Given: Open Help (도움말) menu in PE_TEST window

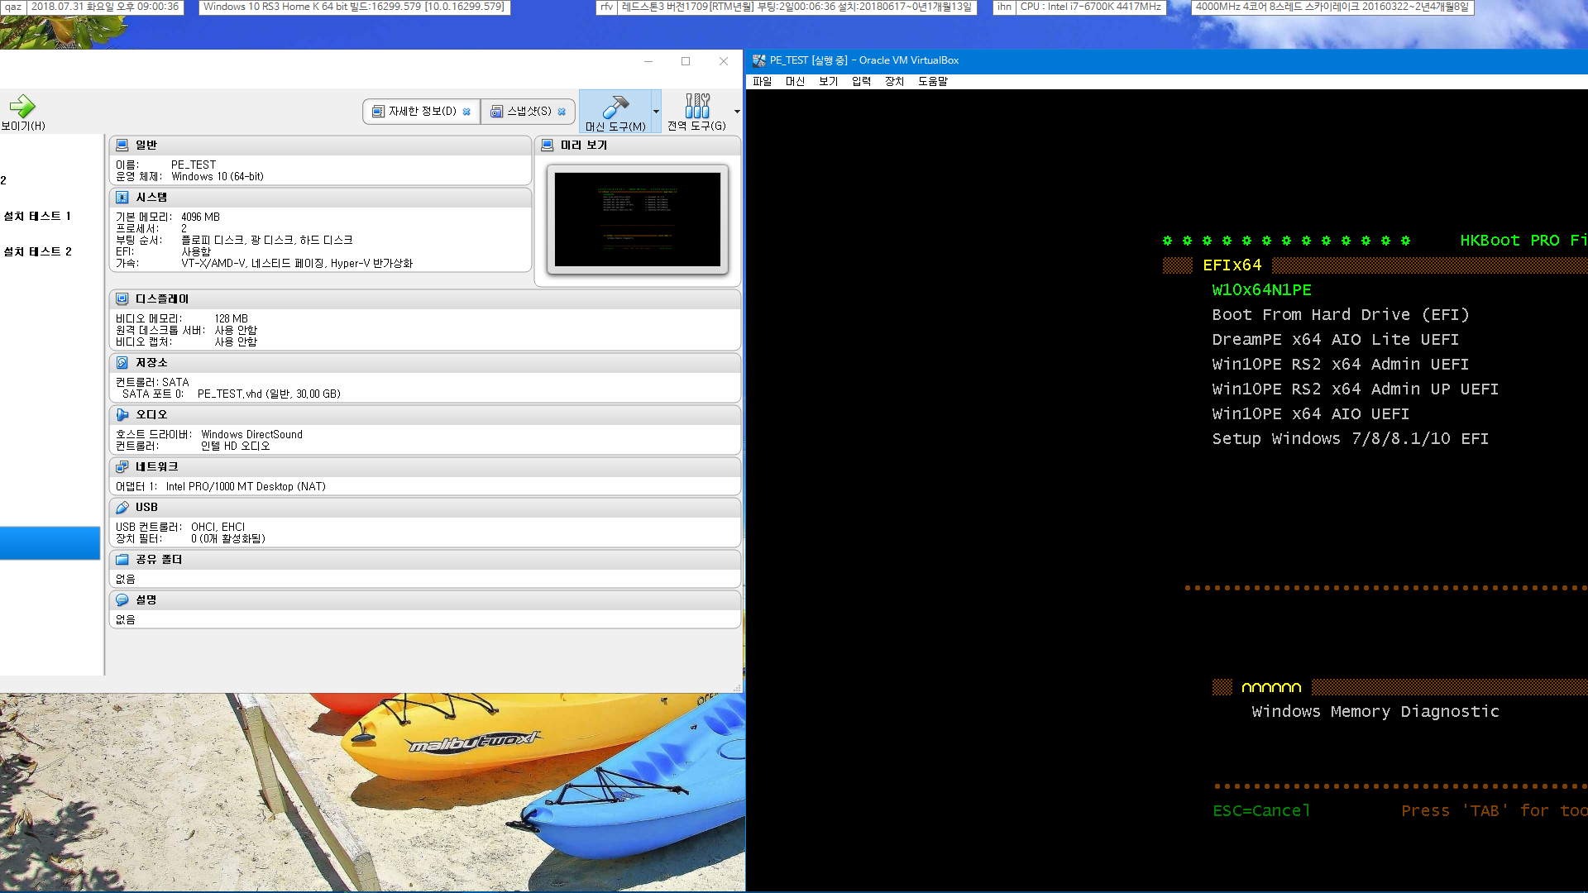Looking at the screenshot, I should coord(933,81).
